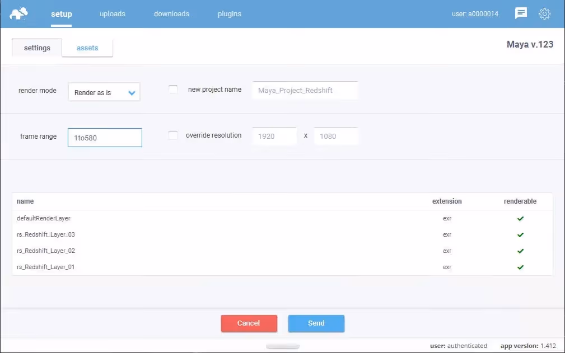The image size is (565, 353).
Task: Click the renderable column header
Action: [x=520, y=201]
